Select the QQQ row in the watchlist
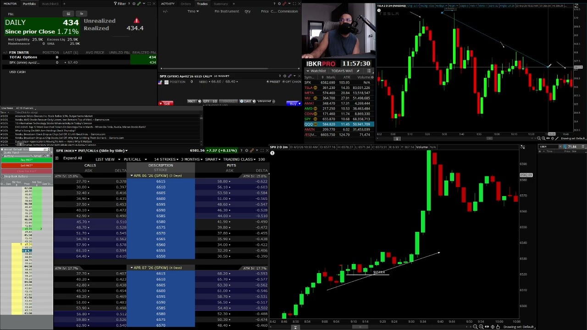Screen dimensions: 587x330 (339, 124)
